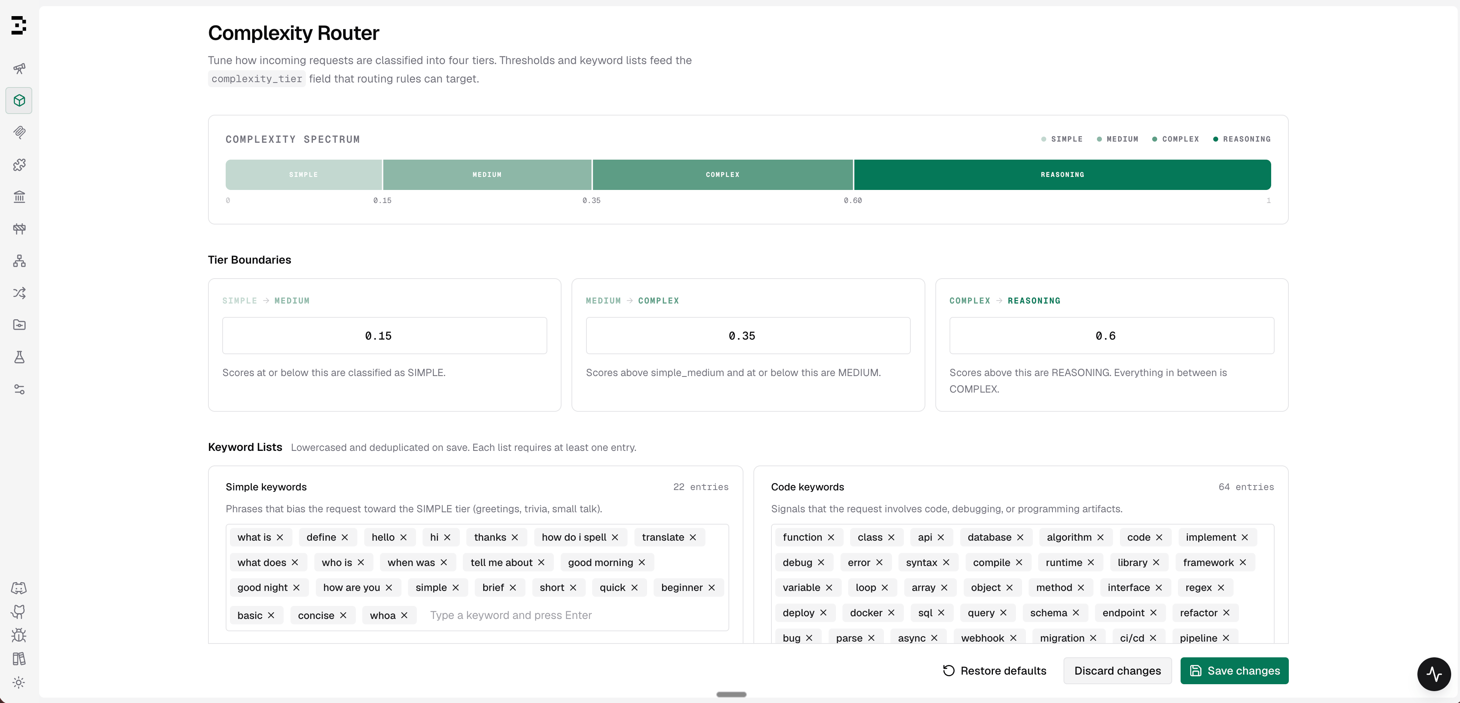1460x703 pixels.
Task: Click the 0.60 spectrum tick label
Action: (x=852, y=201)
